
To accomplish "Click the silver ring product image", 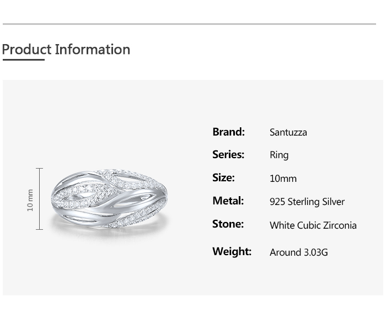I will (x=110, y=199).
